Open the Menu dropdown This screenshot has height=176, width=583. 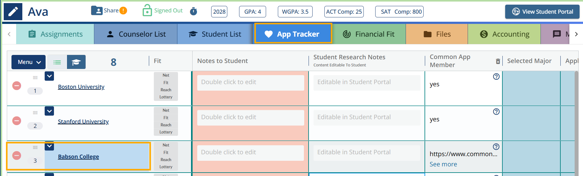click(29, 62)
